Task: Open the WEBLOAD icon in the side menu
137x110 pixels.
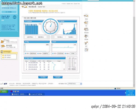Action: pos(86,29)
